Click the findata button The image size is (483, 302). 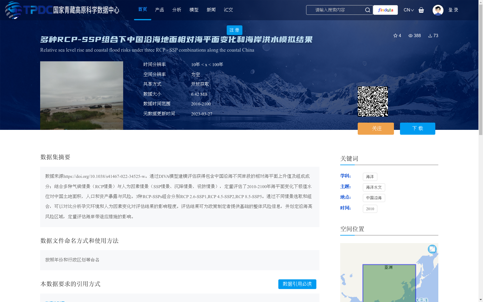click(x=385, y=10)
